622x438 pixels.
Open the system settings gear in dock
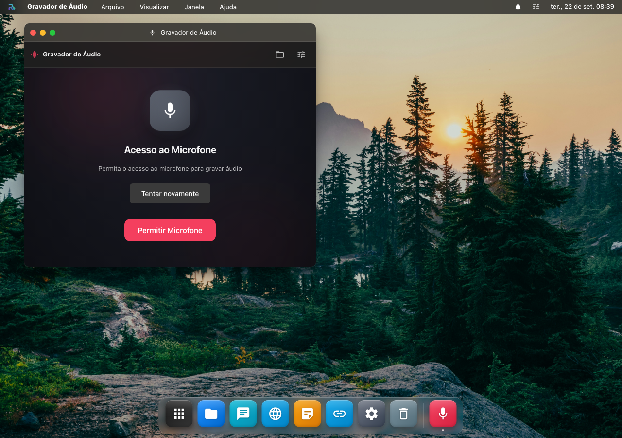click(372, 414)
